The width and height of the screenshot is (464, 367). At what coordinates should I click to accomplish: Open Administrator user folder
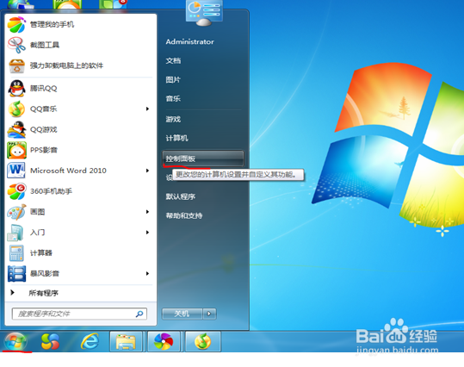point(189,41)
